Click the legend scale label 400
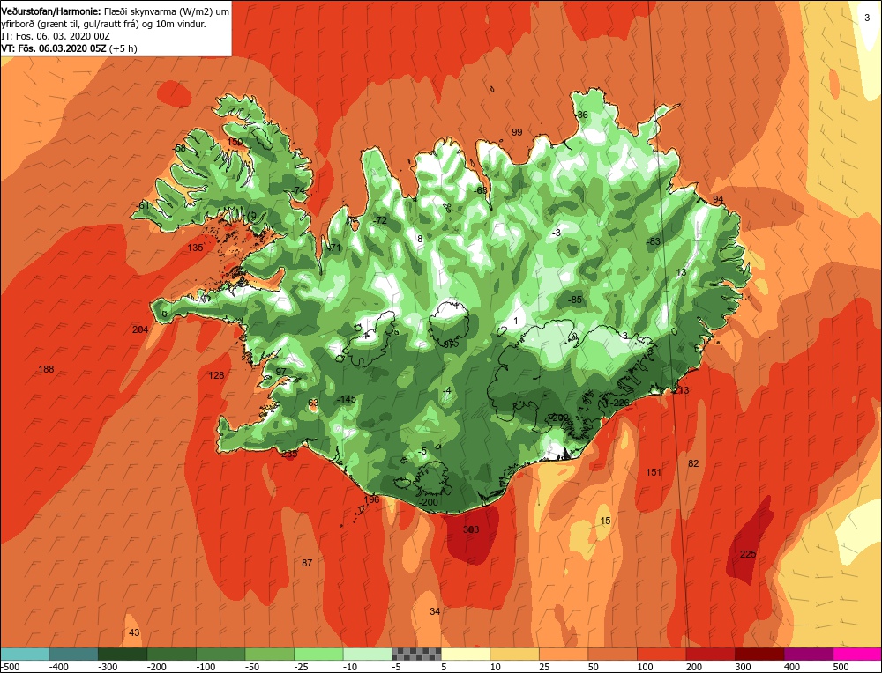The image size is (882, 673). point(792,667)
